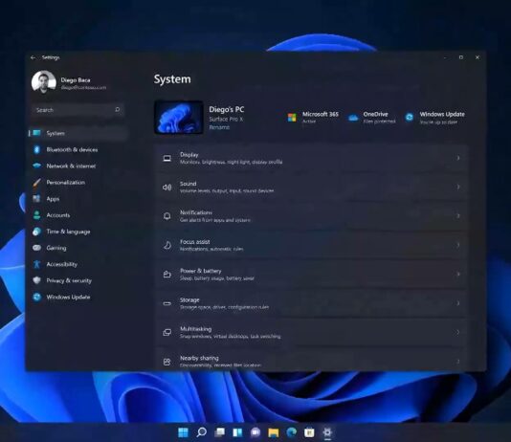Viewport: 511px width, 442px height.
Task: Open Sound row title
Action: 189,184
